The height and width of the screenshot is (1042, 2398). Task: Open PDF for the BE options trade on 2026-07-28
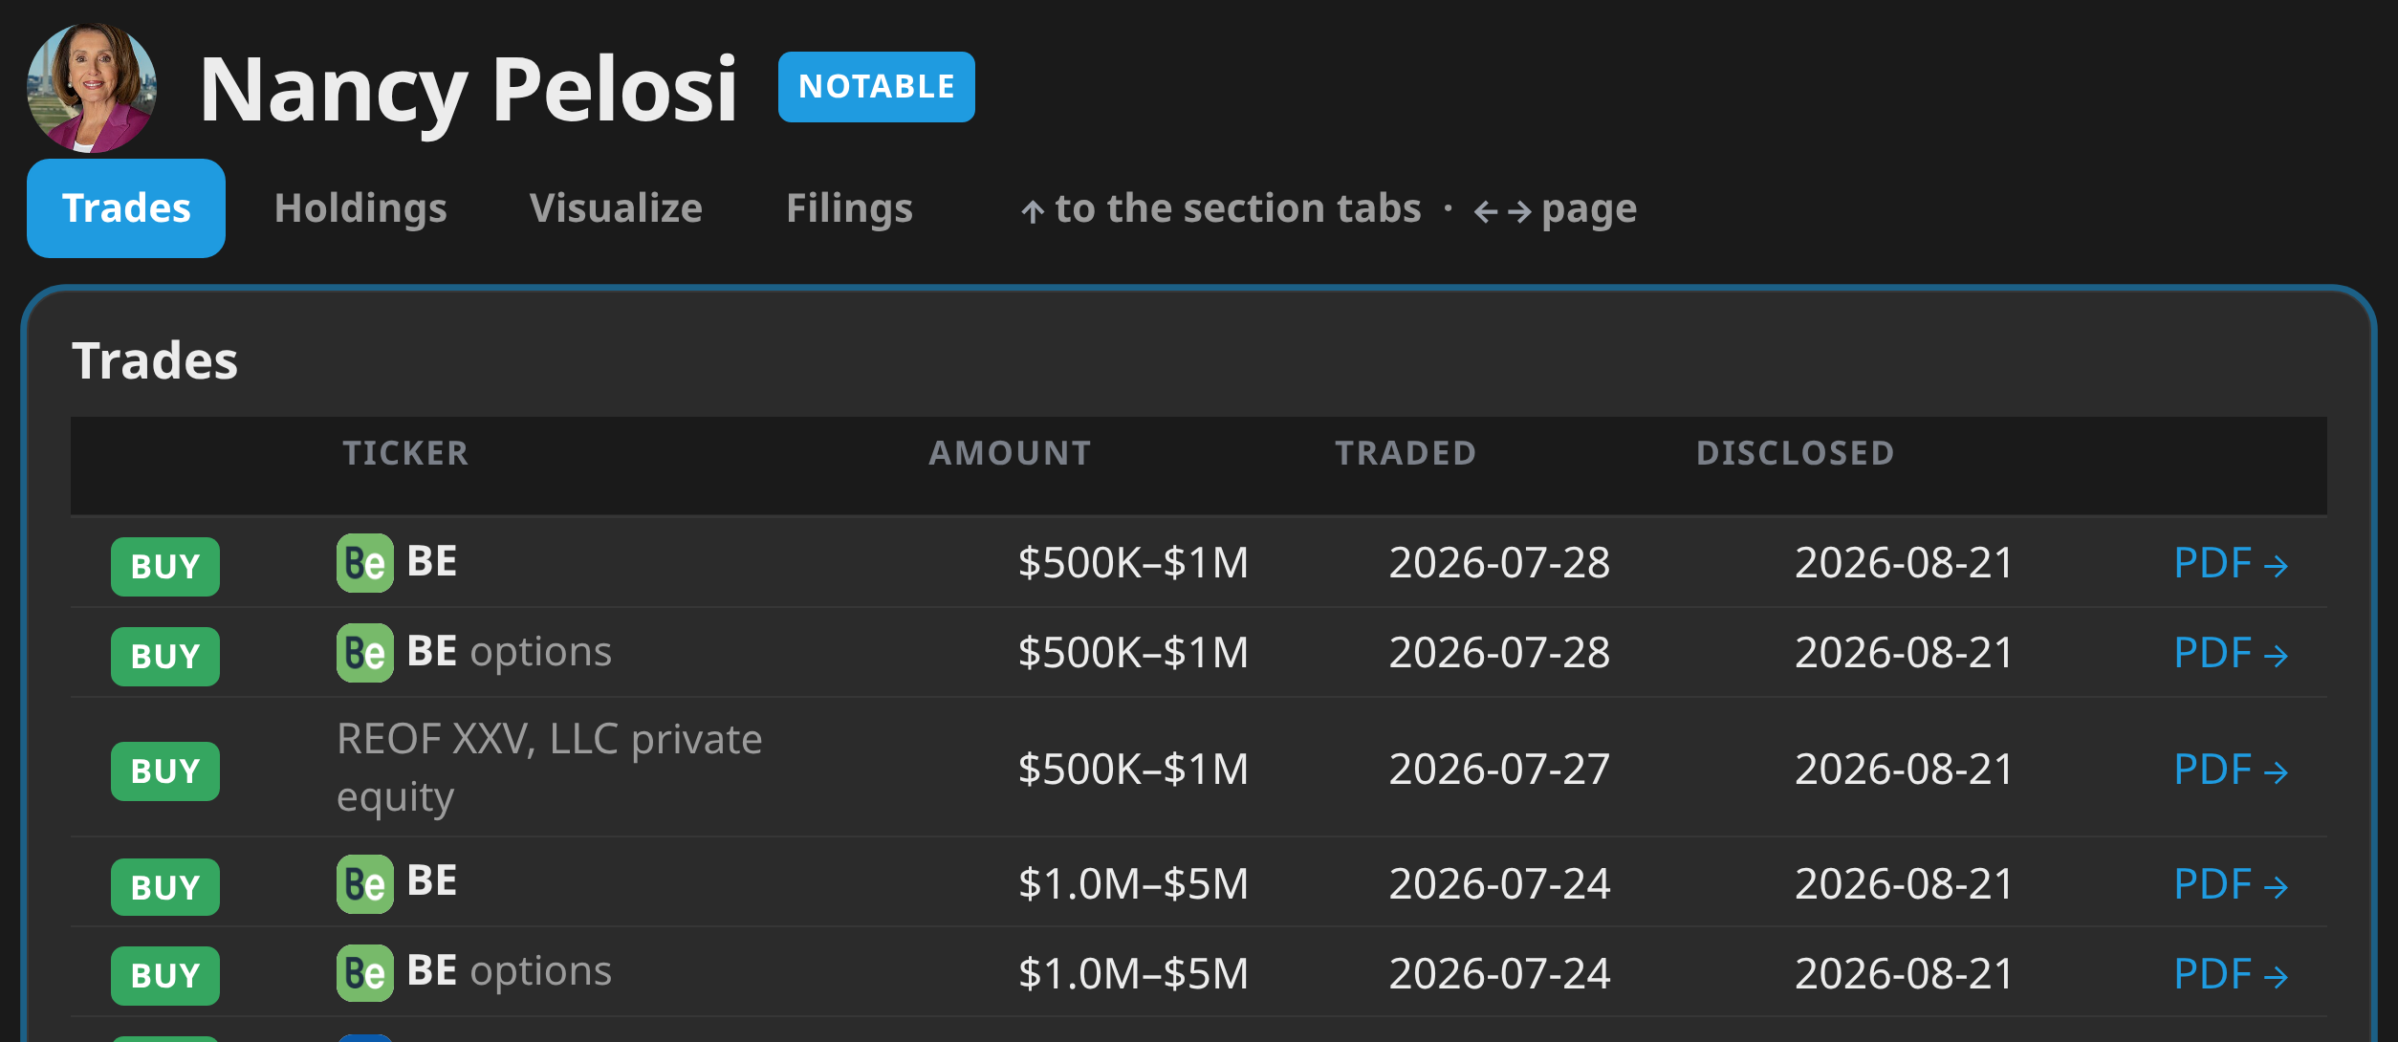[x=2231, y=653]
